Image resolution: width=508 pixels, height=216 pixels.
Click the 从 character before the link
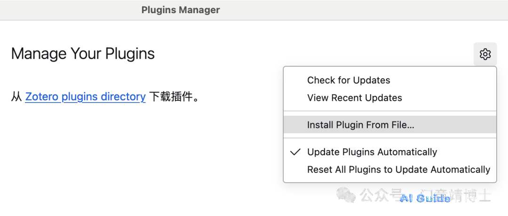[16, 96]
